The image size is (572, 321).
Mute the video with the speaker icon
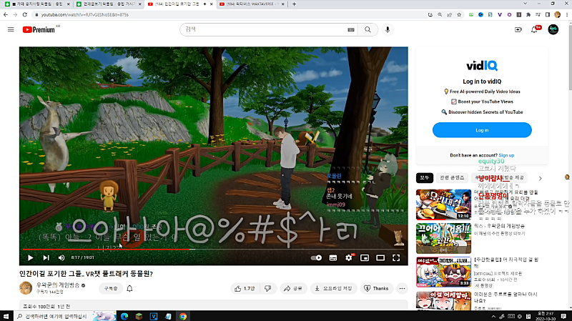pos(61,257)
